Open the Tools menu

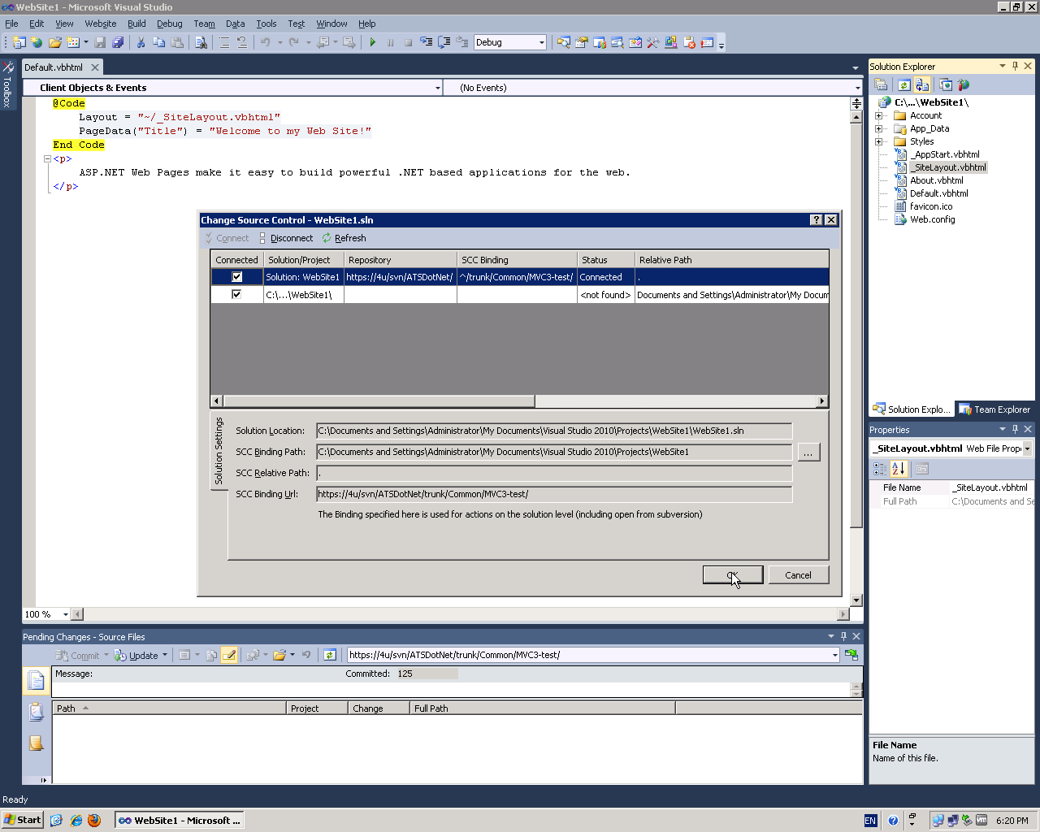tap(266, 24)
